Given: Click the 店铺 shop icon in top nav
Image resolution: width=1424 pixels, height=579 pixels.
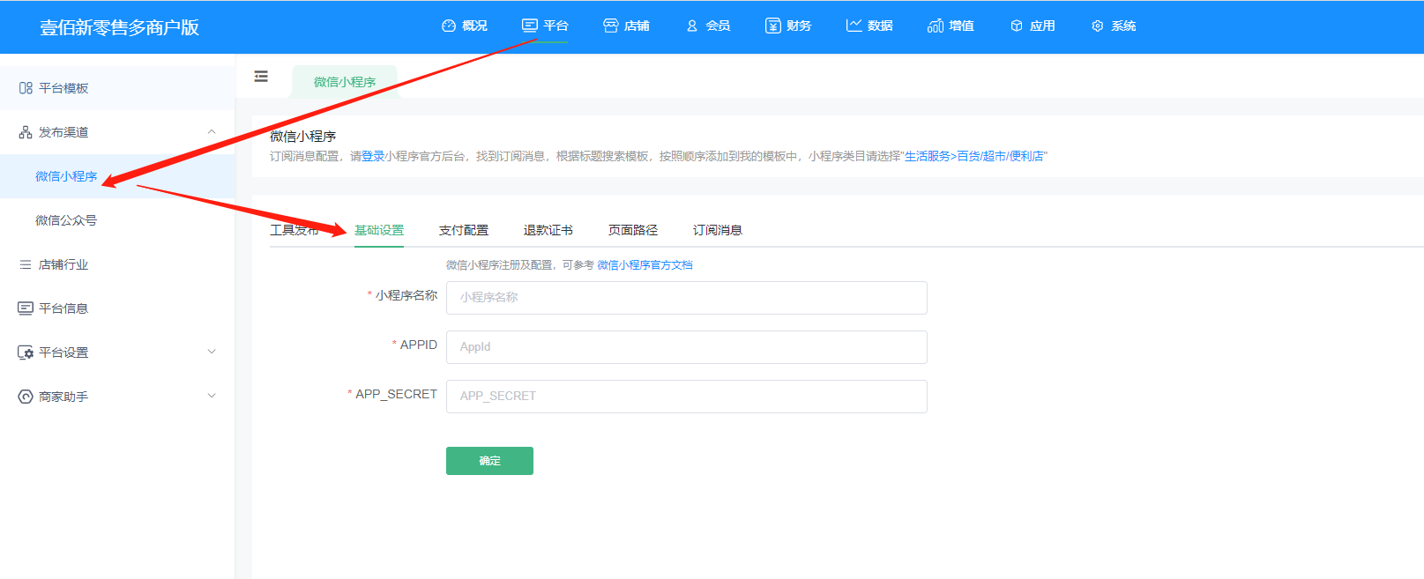Looking at the screenshot, I should click(610, 26).
